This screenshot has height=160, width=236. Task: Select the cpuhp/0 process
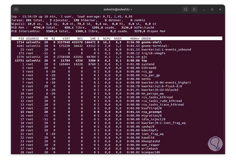click(x=148, y=127)
